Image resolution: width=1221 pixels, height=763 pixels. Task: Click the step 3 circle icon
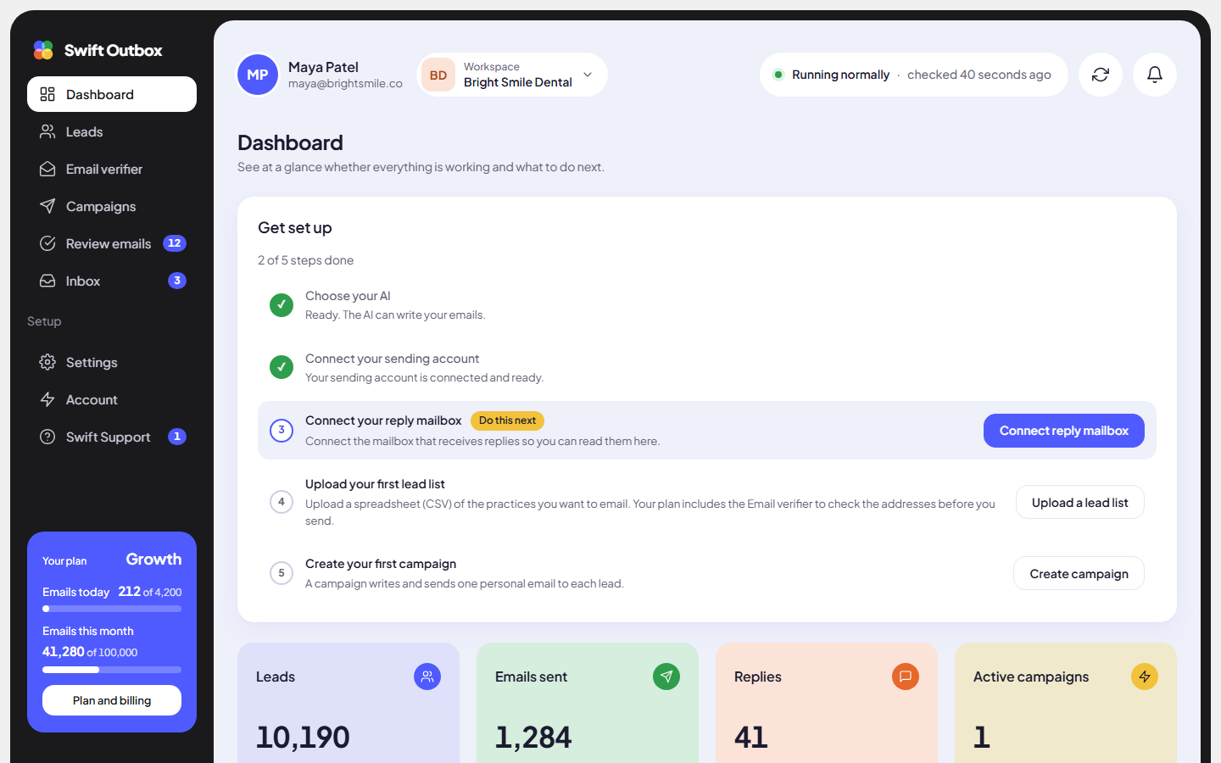point(282,430)
